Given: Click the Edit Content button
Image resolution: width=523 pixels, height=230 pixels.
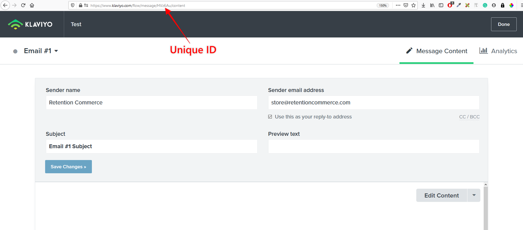Looking at the screenshot, I should point(442,195).
